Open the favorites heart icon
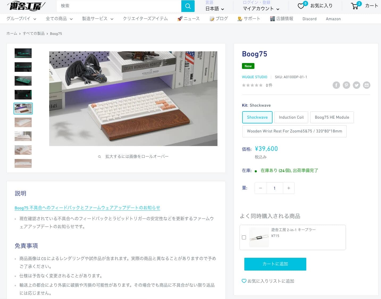This screenshot has width=381, height=299. click(x=301, y=6)
